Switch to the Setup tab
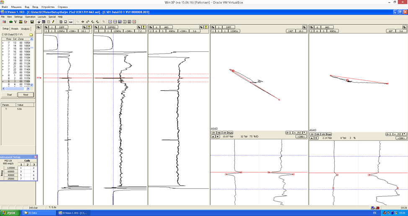This screenshot has width=408, height=216. [x=5, y=28]
